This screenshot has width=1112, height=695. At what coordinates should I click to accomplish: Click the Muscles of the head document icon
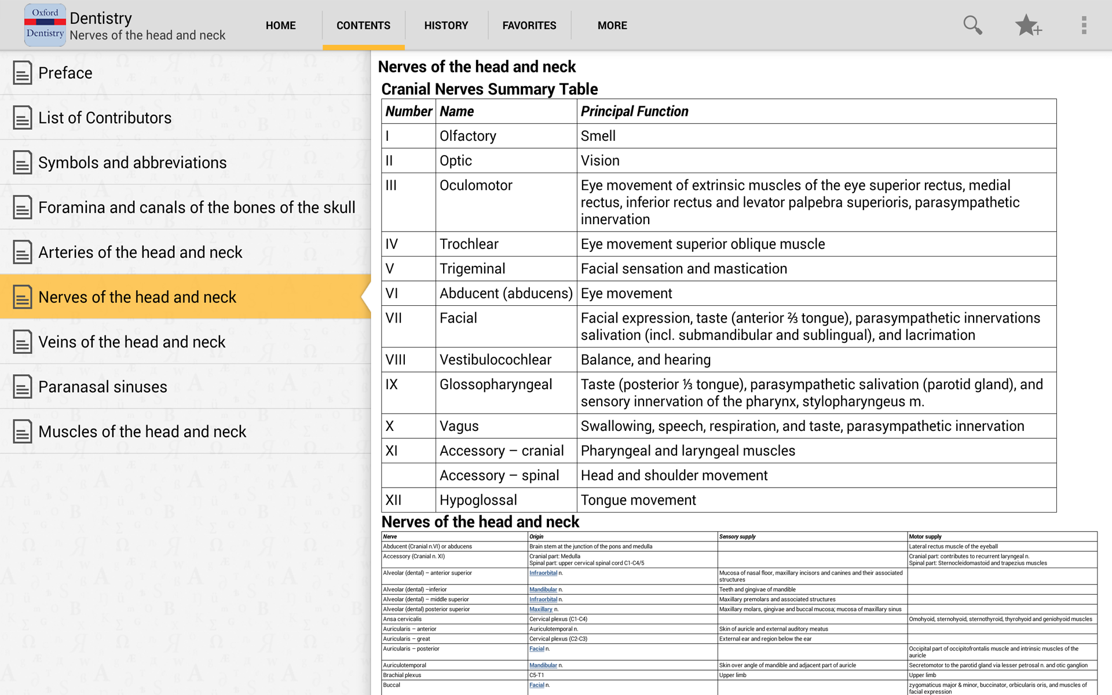pyautogui.click(x=22, y=432)
